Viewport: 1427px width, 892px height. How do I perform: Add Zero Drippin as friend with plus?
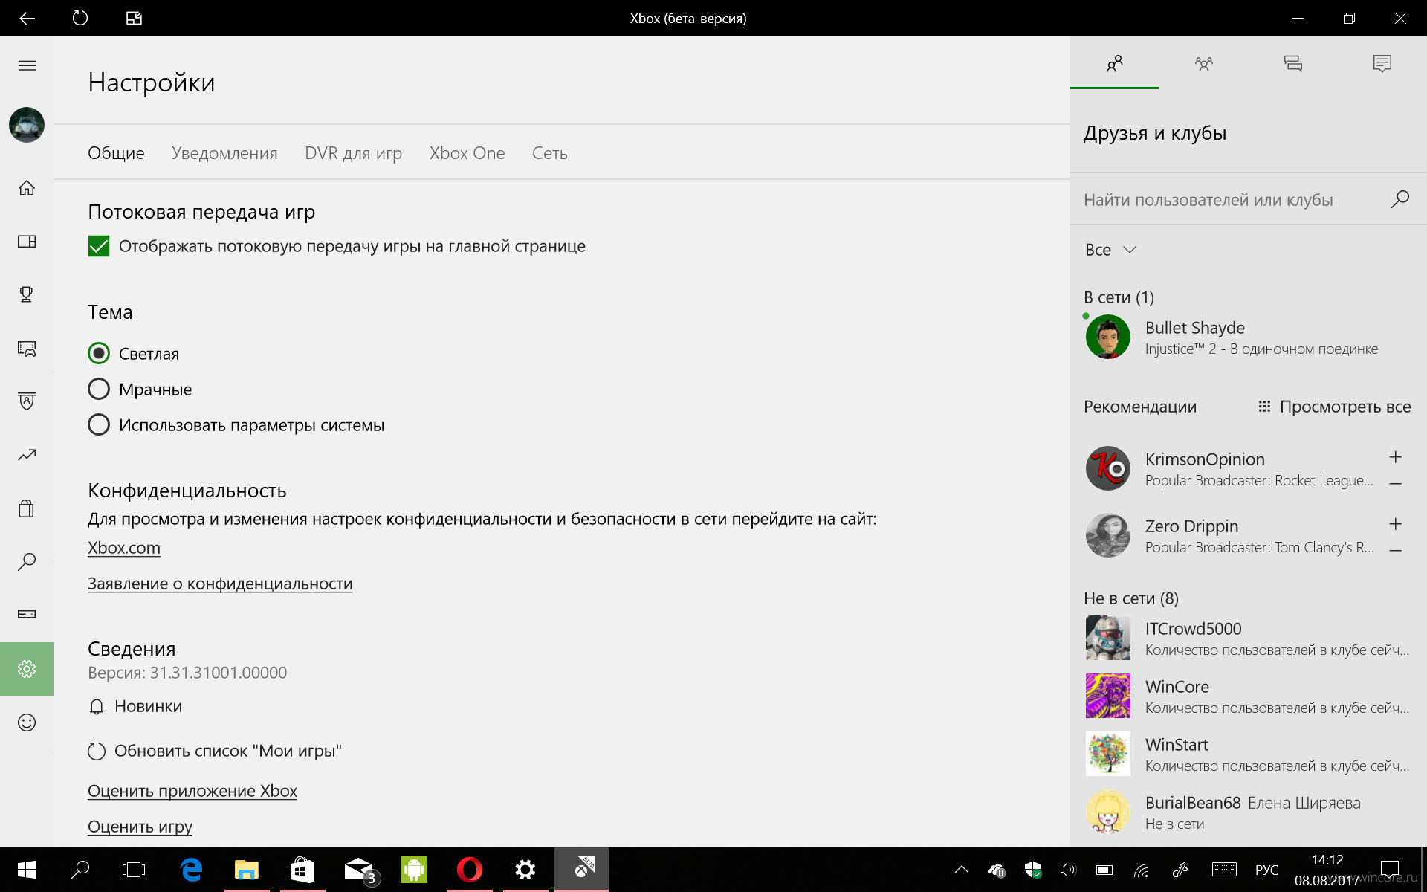click(1396, 524)
